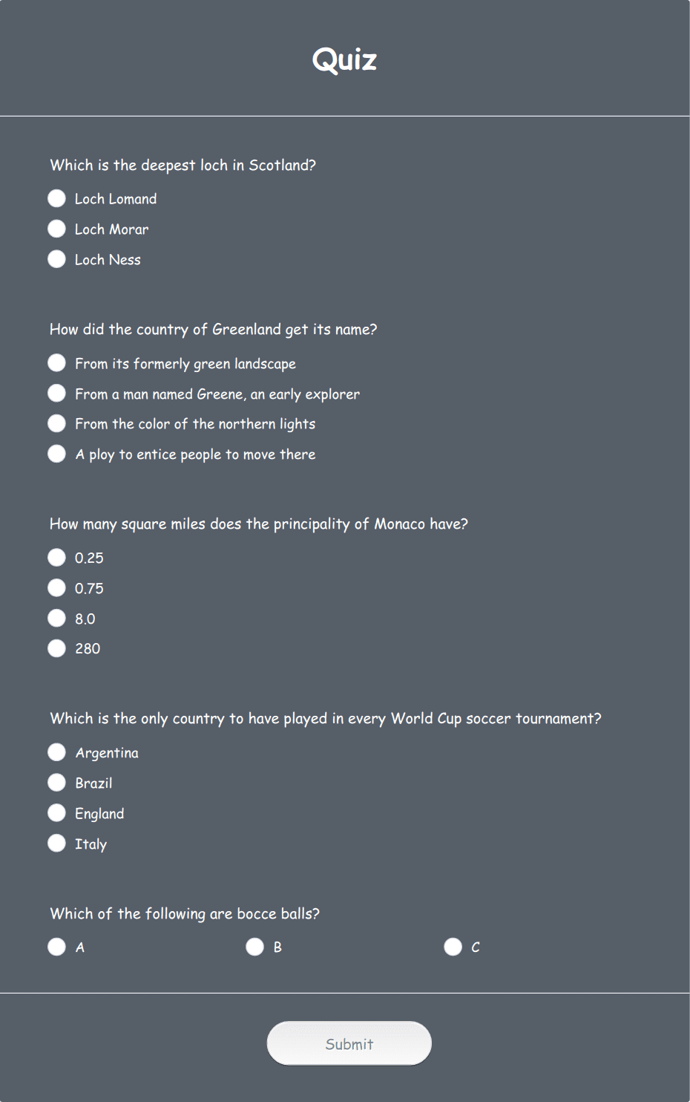Screen dimensions: 690x1102
Task: Select 280 square miles for Monaco
Action: (x=56, y=648)
